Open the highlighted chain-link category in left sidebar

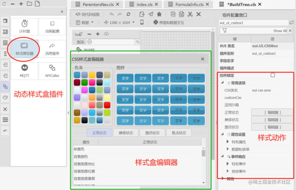point(5,87)
